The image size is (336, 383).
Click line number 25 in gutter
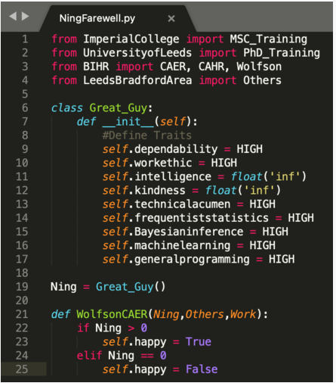(x=22, y=369)
